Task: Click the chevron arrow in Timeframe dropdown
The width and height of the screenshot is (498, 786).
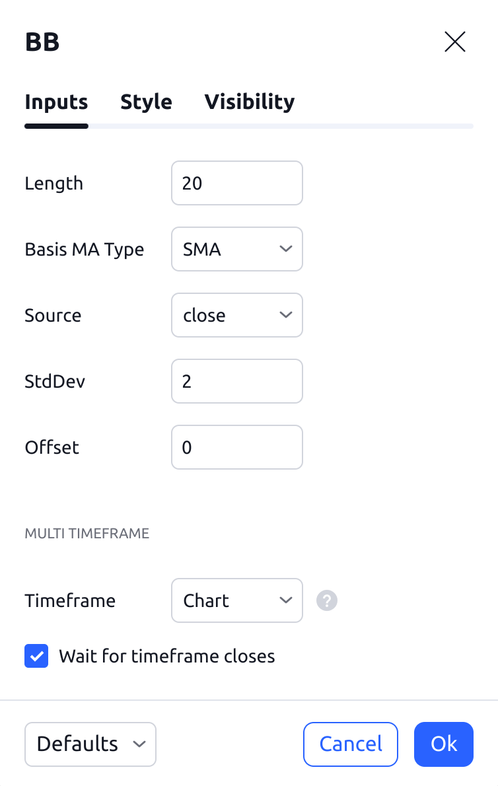Action: tap(286, 600)
